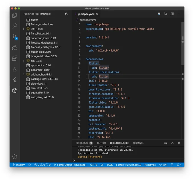Select the auto_size_text: 2.1.0 package

click(x=46, y=97)
